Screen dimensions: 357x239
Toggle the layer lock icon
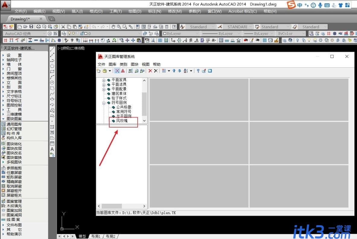pos(82,34)
